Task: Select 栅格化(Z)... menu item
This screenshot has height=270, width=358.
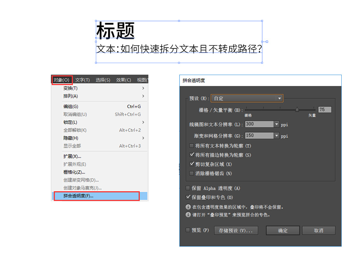Action: click(99, 172)
